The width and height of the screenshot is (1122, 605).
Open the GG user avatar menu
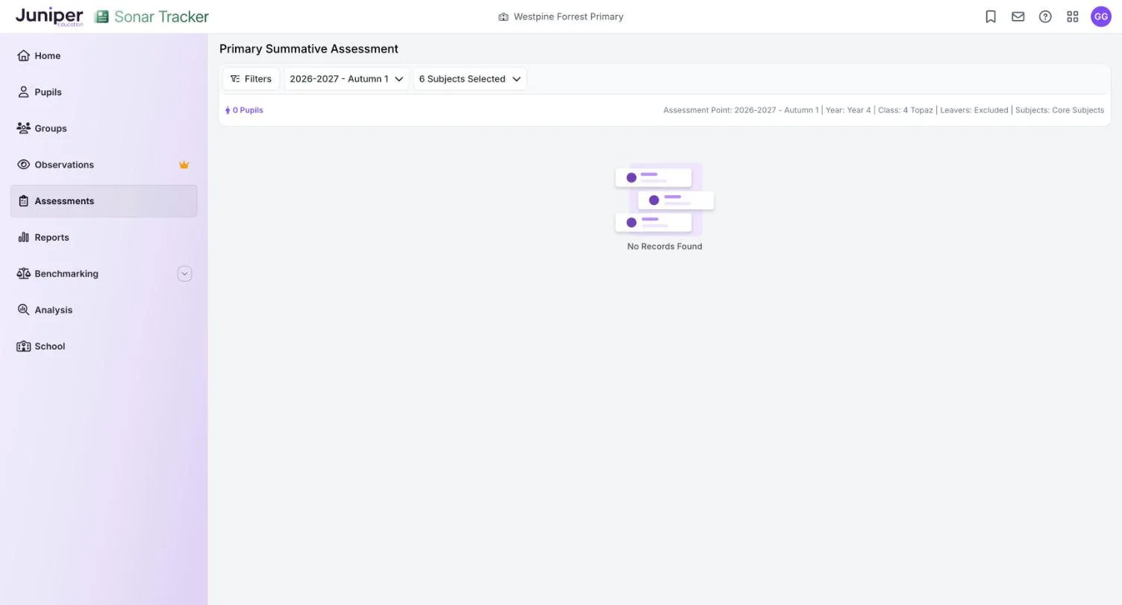click(1101, 16)
